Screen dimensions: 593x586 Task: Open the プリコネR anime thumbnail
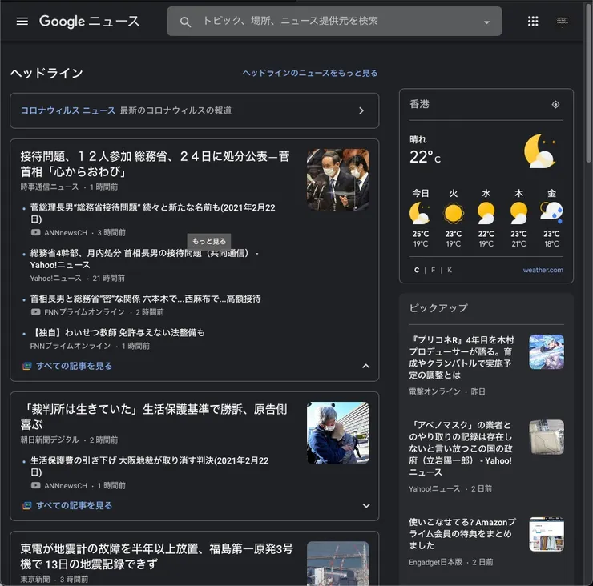[547, 351]
